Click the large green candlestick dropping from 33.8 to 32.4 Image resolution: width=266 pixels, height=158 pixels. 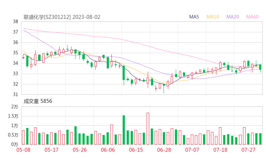coord(124,73)
